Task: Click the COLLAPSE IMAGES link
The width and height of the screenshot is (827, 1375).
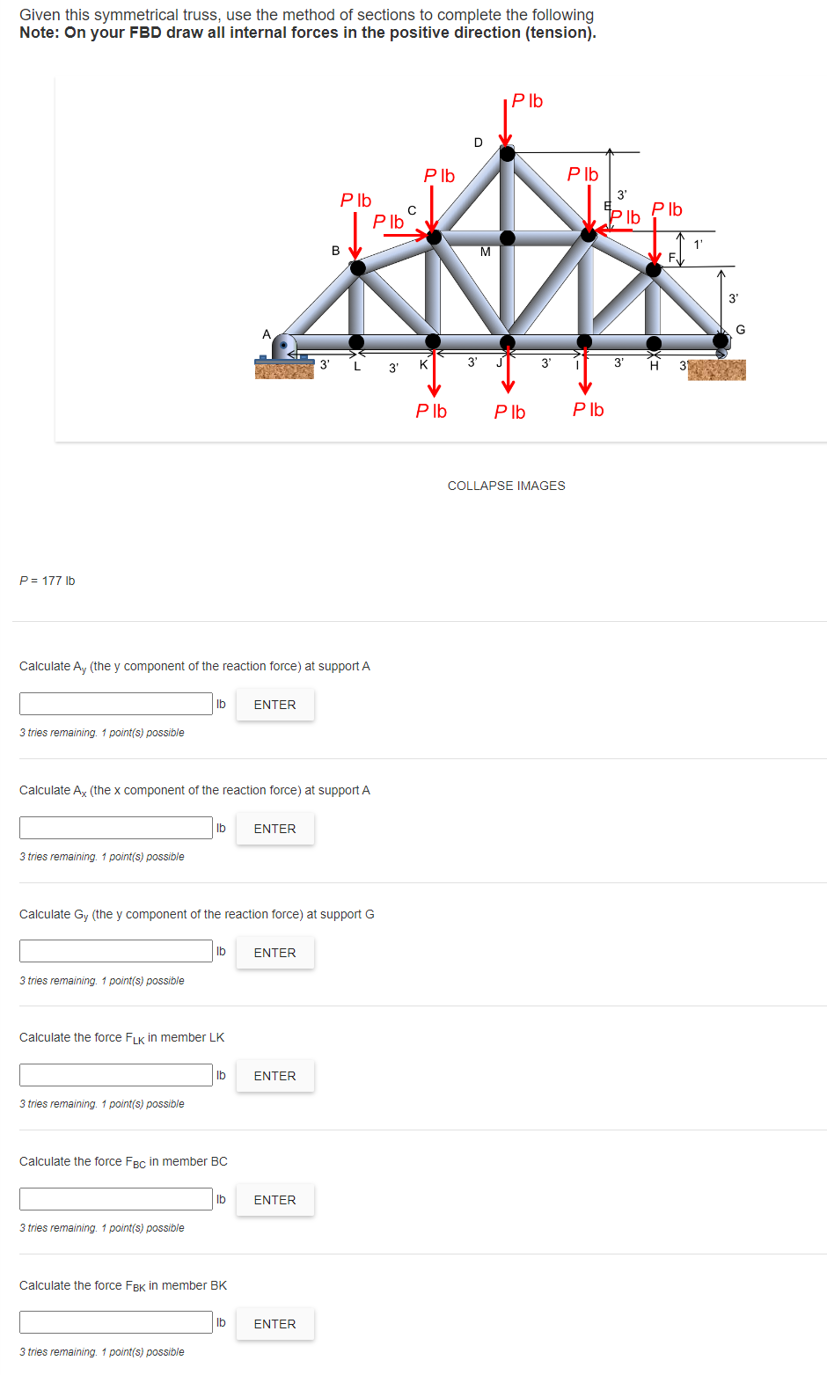Action: (x=506, y=485)
